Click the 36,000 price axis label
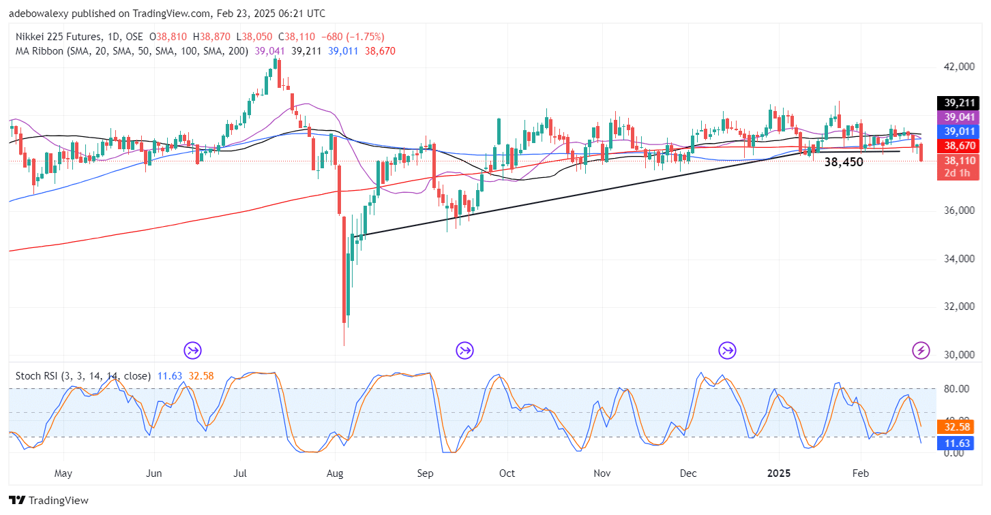This screenshot has width=991, height=515. (x=958, y=210)
